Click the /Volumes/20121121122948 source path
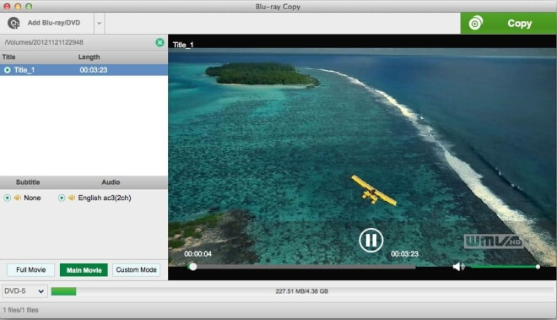557x320 pixels. point(44,42)
